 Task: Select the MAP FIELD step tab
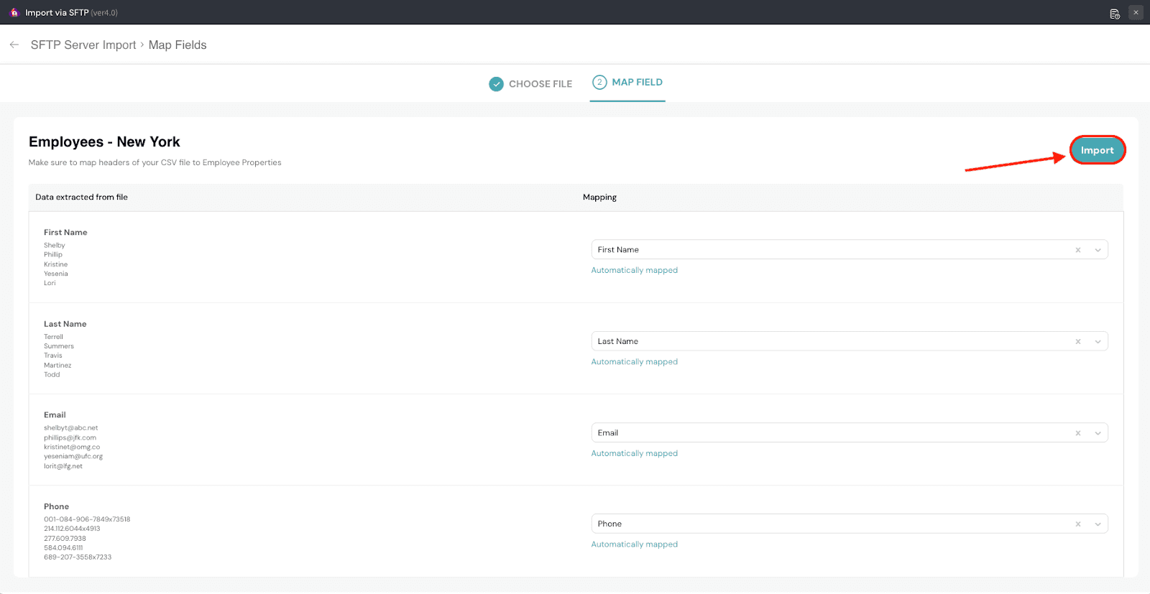click(637, 83)
